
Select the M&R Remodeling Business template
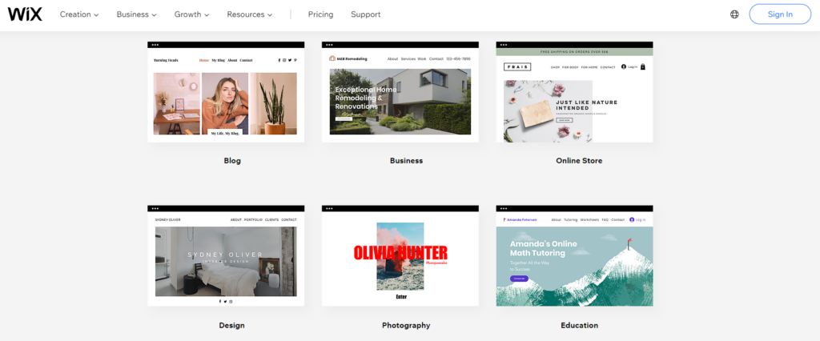pos(400,92)
